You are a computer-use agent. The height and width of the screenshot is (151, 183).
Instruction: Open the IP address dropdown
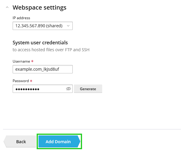click(42, 26)
